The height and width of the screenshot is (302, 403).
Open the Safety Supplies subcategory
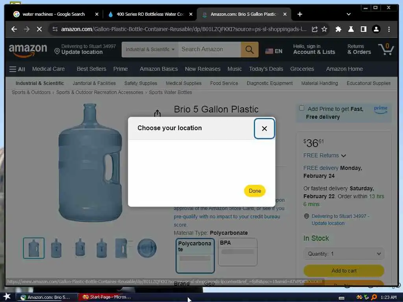140,83
